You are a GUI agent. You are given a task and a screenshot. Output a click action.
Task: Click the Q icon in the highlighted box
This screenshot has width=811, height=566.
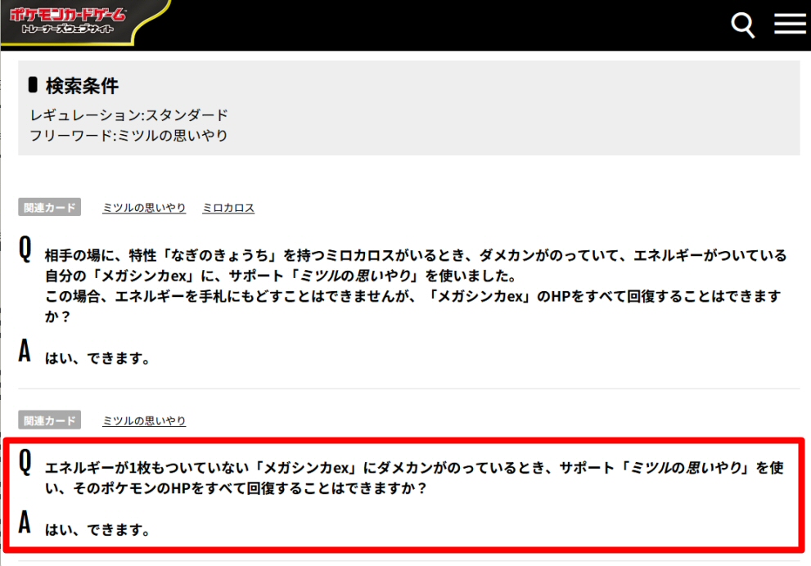coord(25,462)
